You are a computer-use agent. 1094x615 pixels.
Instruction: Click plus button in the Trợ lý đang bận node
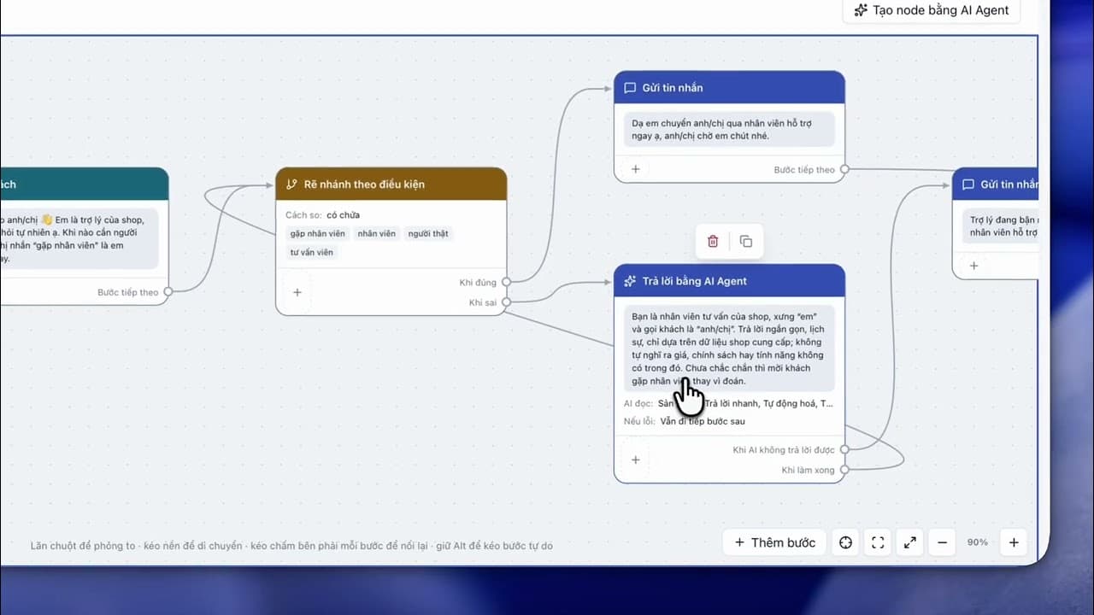pyautogui.click(x=973, y=266)
